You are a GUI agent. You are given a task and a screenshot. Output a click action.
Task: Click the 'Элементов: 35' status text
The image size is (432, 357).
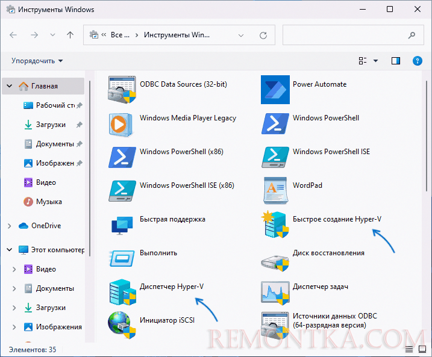click(x=33, y=350)
